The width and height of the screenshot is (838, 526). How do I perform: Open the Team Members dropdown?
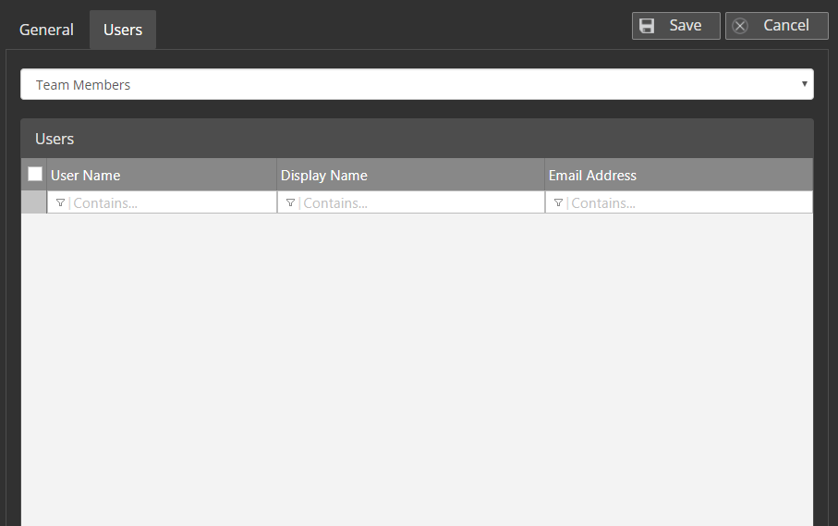417,84
